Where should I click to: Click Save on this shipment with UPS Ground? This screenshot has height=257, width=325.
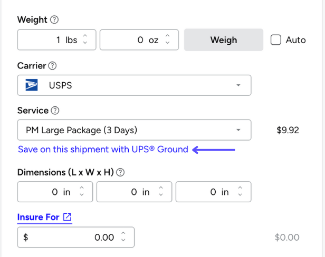coord(103,150)
